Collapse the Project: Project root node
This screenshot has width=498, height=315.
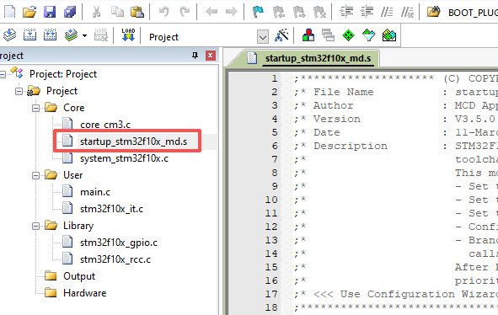(x=3, y=75)
